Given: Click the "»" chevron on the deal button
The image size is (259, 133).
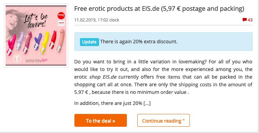Looking at the screenshot, I should pos(114,121).
